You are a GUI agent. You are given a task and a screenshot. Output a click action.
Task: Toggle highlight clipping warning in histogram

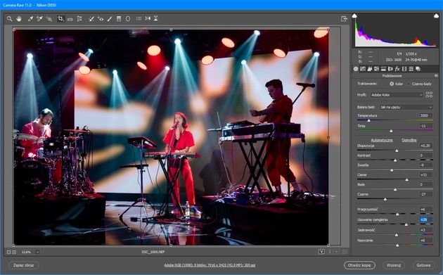436,16
